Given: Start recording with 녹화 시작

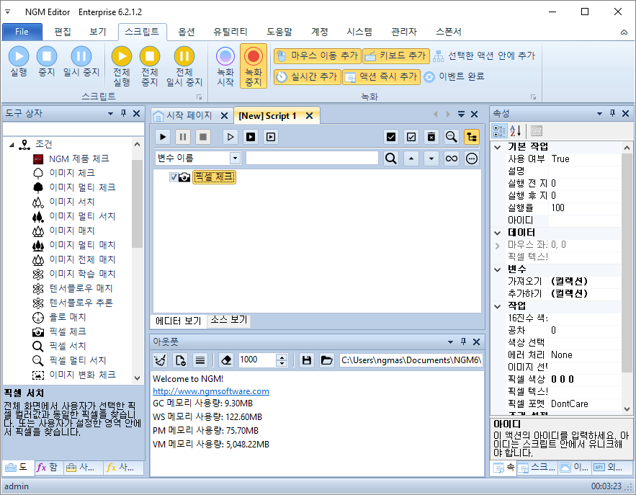Looking at the screenshot, I should click(x=225, y=66).
